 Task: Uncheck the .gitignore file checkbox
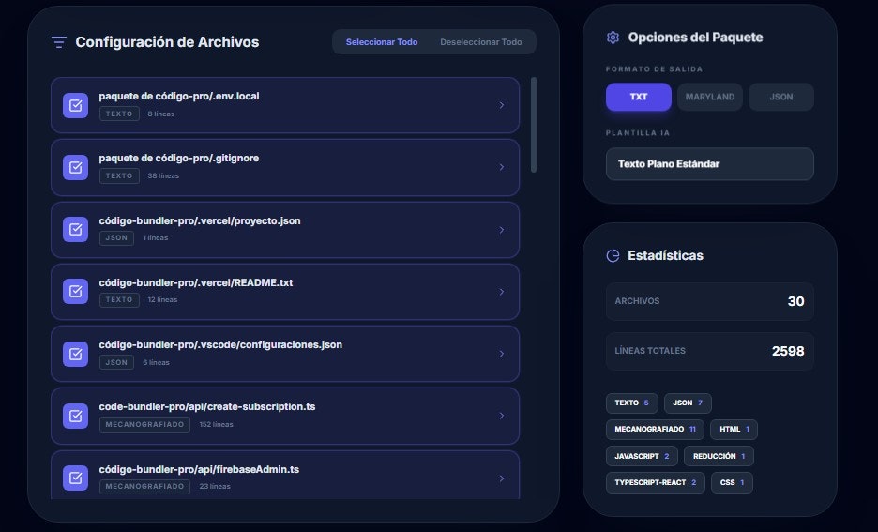click(x=76, y=167)
